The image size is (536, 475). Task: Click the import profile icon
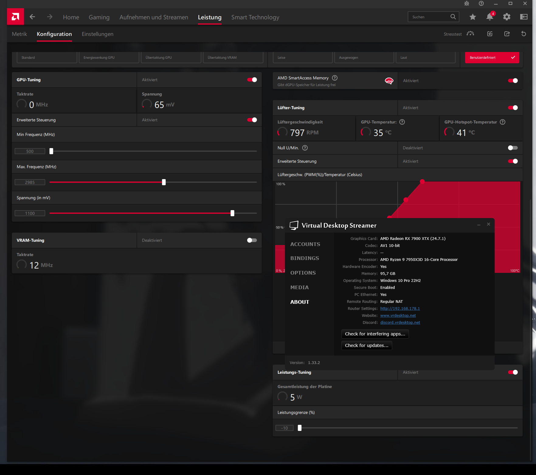(490, 34)
